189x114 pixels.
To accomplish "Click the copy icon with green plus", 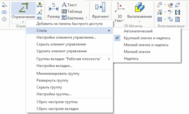I will 160,12.
